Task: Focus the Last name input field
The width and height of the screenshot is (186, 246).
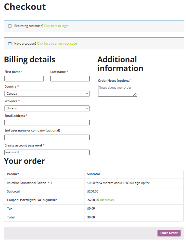Action: tap(70, 79)
